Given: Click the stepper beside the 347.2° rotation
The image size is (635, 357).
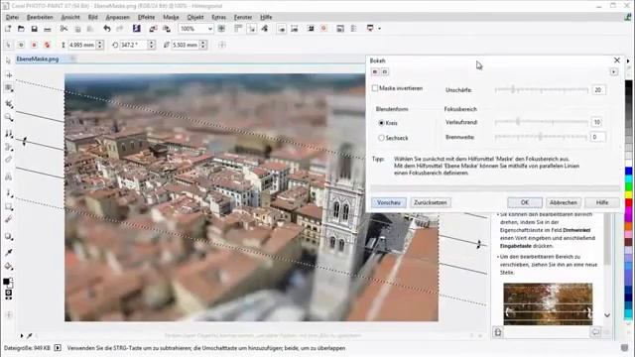Looking at the screenshot, I should 152,45.
